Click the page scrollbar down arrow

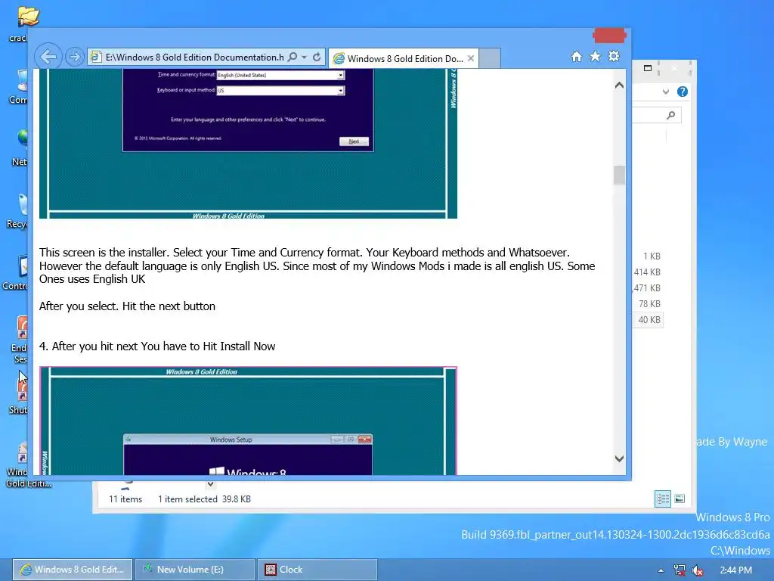(620, 459)
